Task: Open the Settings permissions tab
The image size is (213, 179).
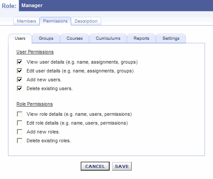Action: tap(171, 38)
